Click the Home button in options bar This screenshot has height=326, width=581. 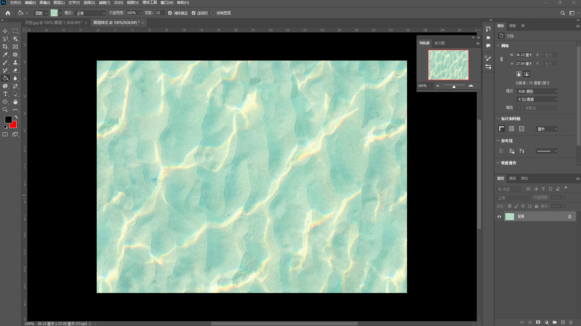coord(8,13)
